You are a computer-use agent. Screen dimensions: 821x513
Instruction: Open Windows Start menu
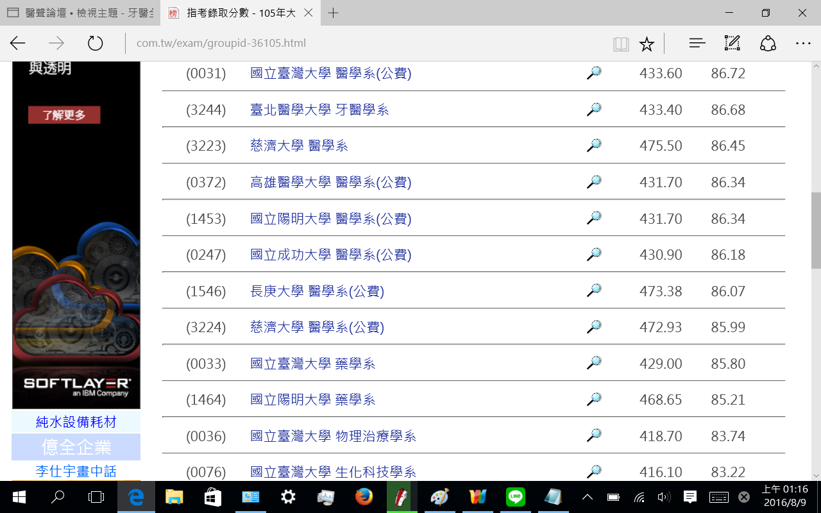point(19,497)
